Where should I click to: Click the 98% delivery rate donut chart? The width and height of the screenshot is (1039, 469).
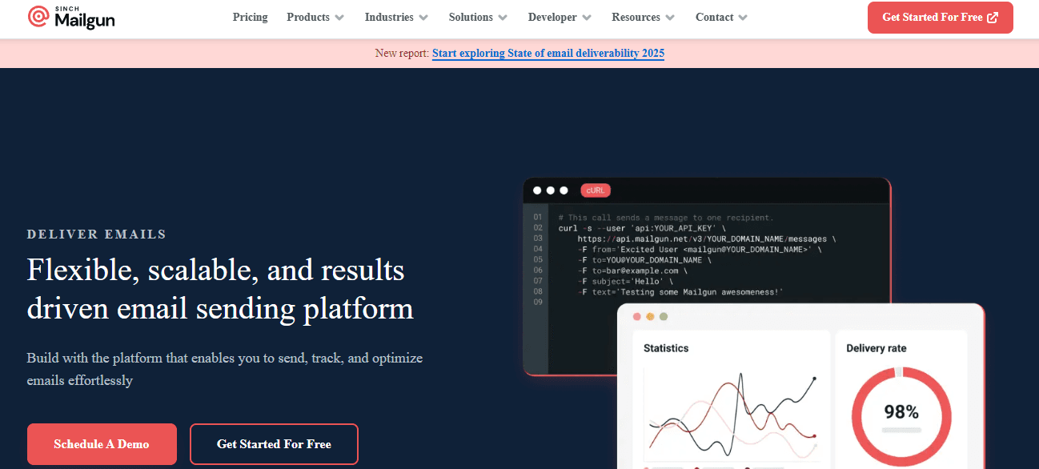(901, 415)
